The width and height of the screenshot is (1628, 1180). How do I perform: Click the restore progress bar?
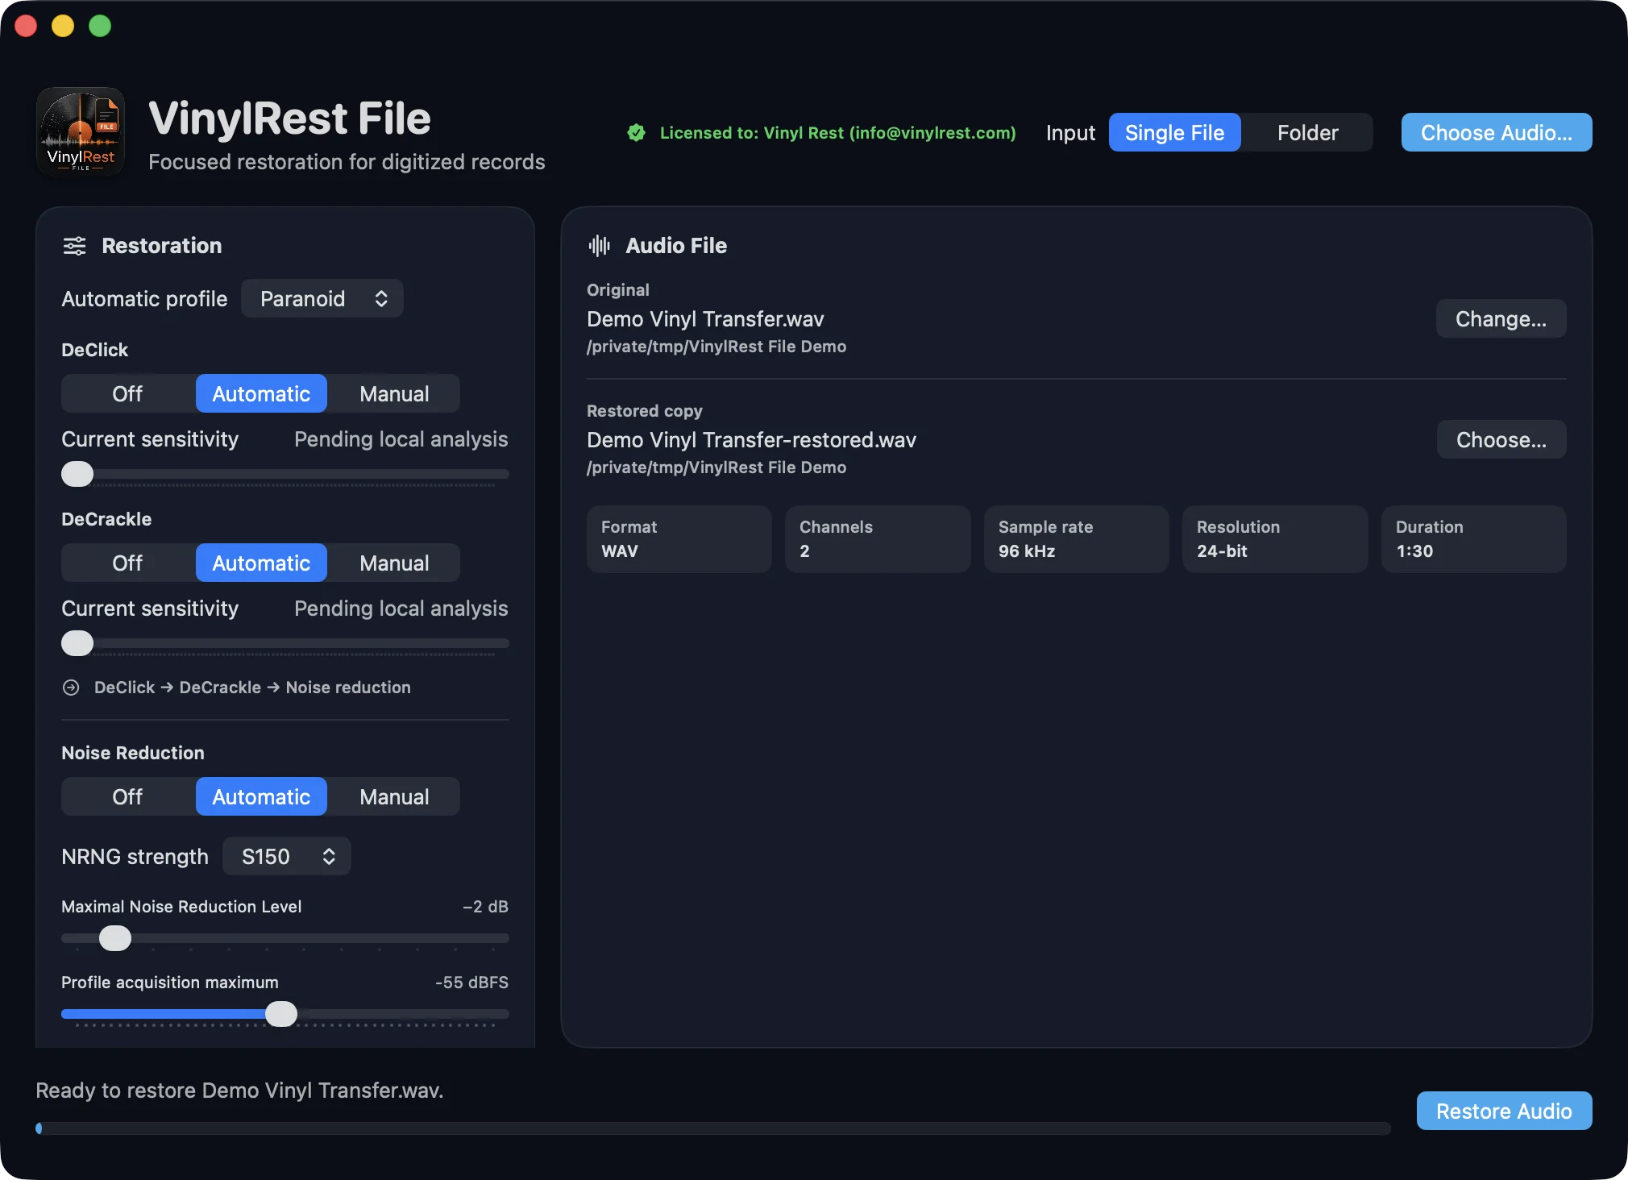pos(713,1128)
